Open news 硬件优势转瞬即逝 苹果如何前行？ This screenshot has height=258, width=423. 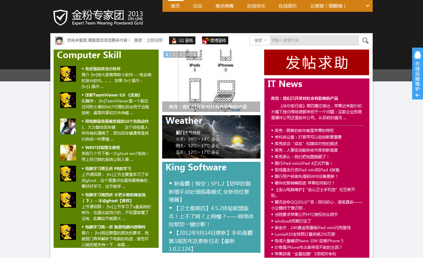[305, 183]
